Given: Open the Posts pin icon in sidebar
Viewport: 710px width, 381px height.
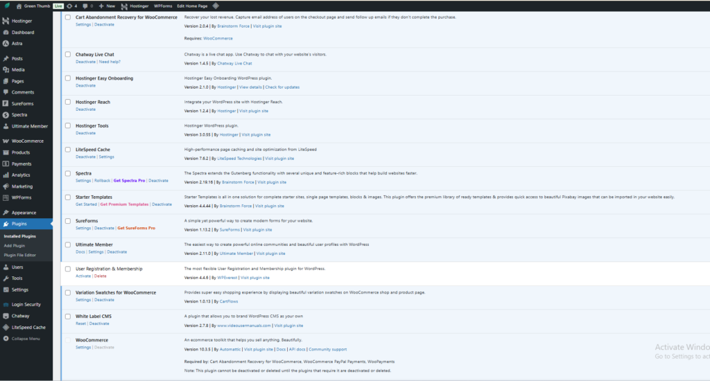Looking at the screenshot, I should (6, 59).
